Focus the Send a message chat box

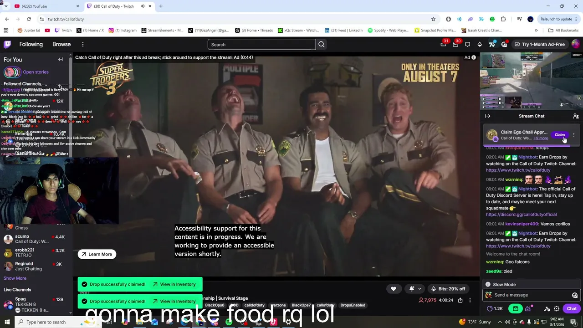(532, 295)
